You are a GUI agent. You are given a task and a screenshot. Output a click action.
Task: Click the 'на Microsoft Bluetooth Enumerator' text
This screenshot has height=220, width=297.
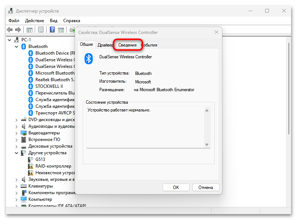[164, 90]
